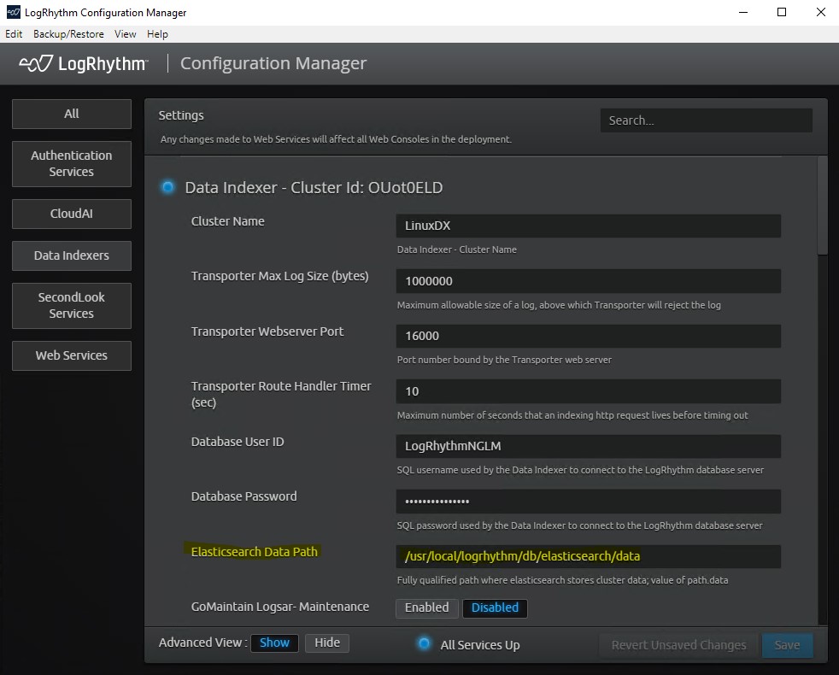The width and height of the screenshot is (839, 675).
Task: Open Authentication Services settings
Action: click(x=71, y=163)
